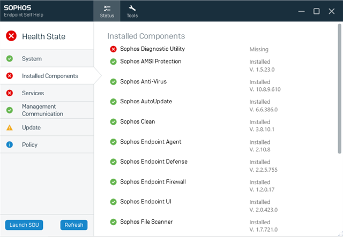343x237 pixels.
Task: Select the Sophos Endpoint Firewall label
Action: (153, 182)
